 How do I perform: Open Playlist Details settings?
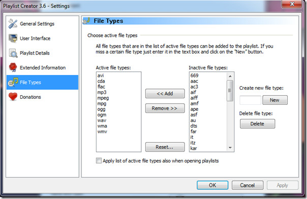(x=42, y=53)
